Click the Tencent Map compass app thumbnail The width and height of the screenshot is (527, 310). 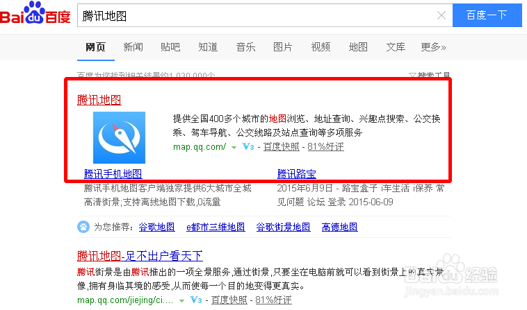pos(119,137)
